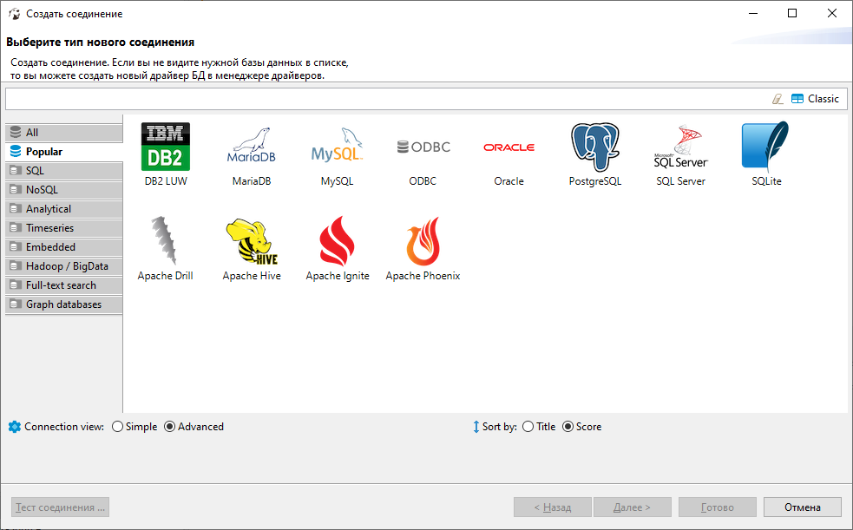The image size is (853, 530).
Task: Choose the SQL Server icon
Action: tap(680, 147)
